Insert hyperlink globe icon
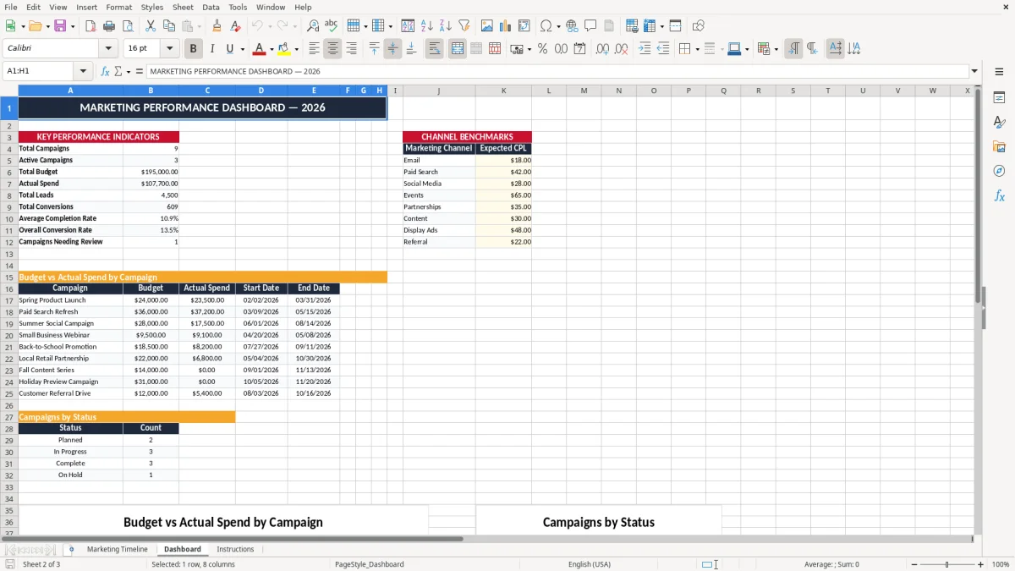Image resolution: width=1015 pixels, height=571 pixels. click(x=572, y=26)
